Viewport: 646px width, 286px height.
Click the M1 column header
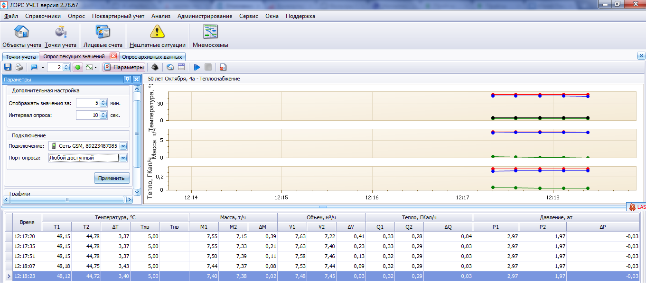tap(204, 227)
